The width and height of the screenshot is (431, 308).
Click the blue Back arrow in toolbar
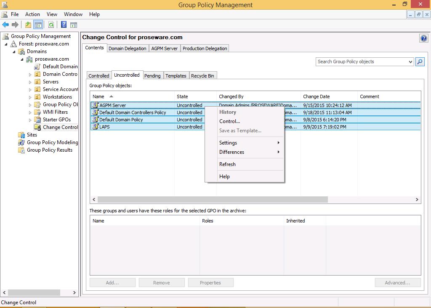pyautogui.click(x=5, y=25)
